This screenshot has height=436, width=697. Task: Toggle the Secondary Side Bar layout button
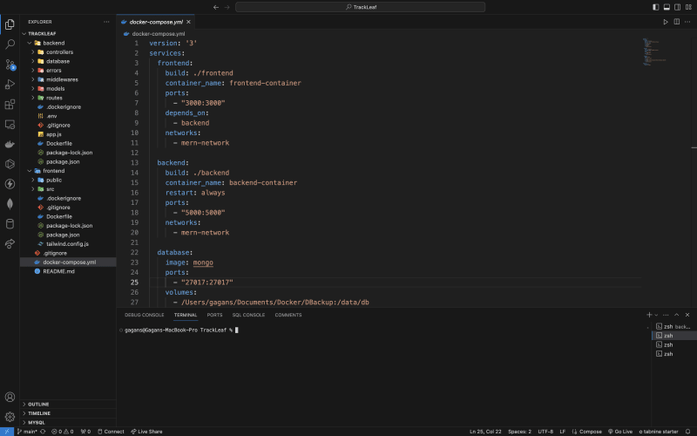pos(678,7)
